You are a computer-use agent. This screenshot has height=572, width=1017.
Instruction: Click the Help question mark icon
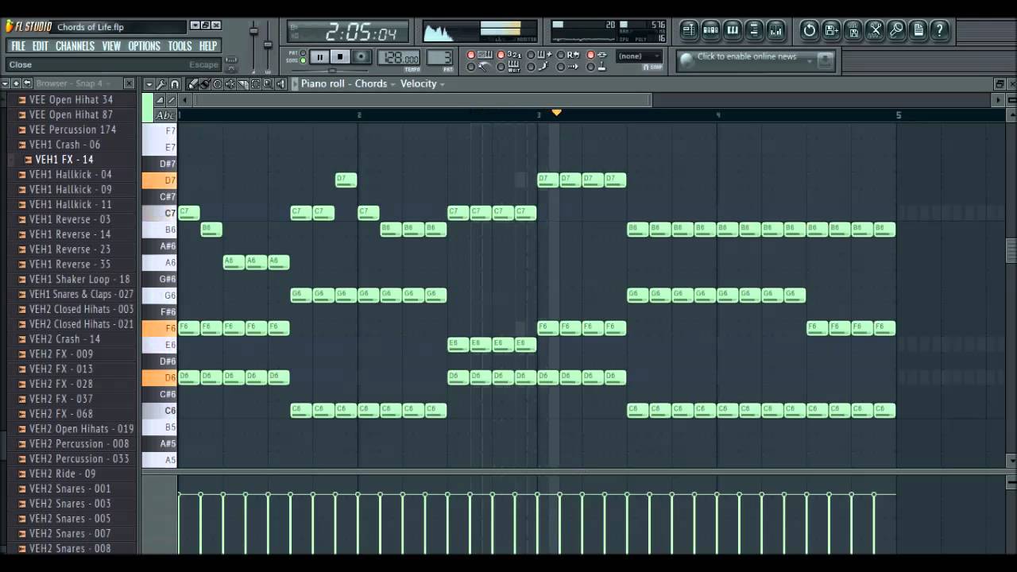click(x=939, y=30)
